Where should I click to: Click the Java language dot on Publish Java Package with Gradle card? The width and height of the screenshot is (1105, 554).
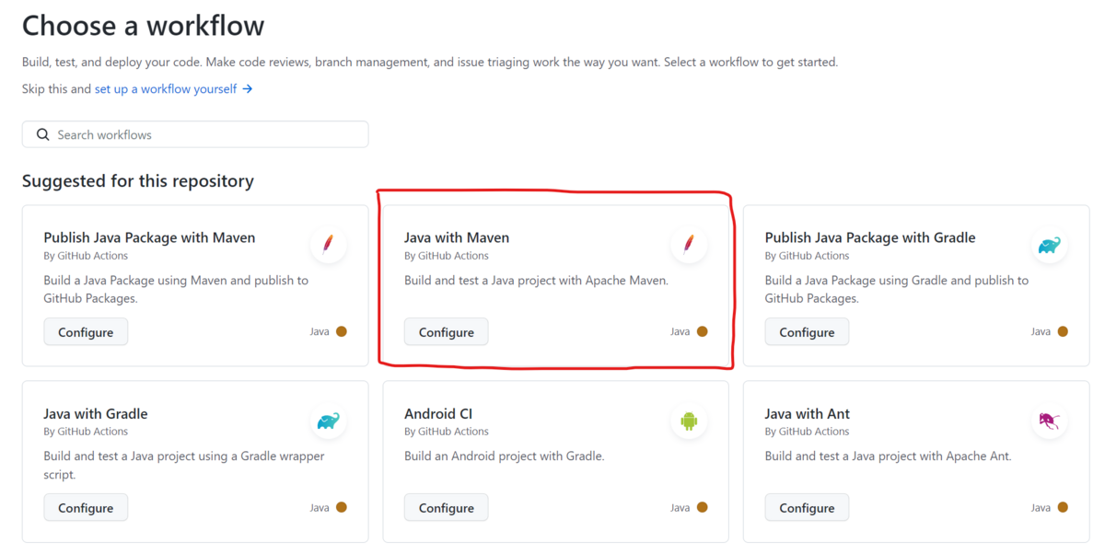click(x=1063, y=331)
